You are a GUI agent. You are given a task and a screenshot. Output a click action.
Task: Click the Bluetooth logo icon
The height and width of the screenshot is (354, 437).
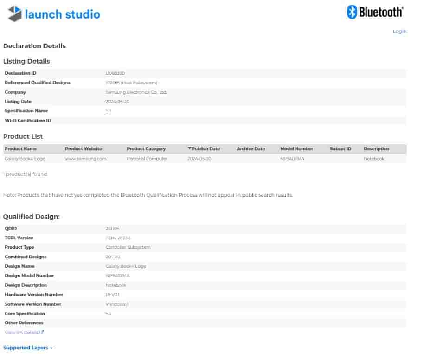pyautogui.click(x=352, y=12)
